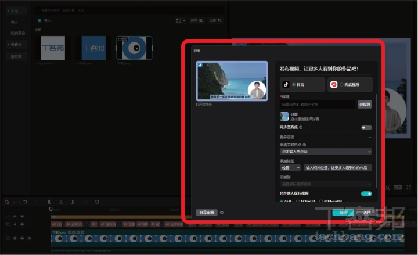Select the 抖音 radio button
Image resolution: width=418 pixels, height=255 pixels.
294,85
